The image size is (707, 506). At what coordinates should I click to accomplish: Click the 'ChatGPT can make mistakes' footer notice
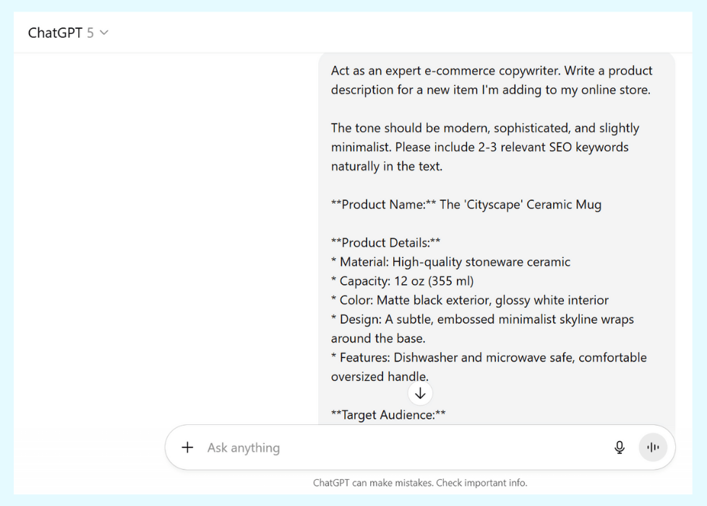click(x=420, y=483)
